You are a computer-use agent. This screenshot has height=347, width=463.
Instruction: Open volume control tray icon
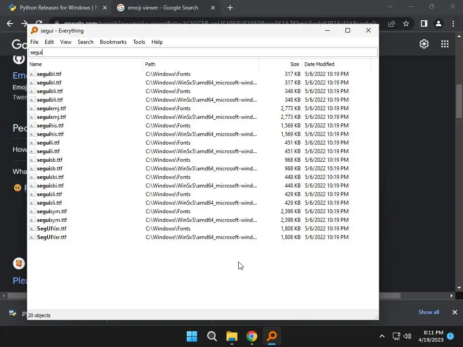[x=407, y=336]
